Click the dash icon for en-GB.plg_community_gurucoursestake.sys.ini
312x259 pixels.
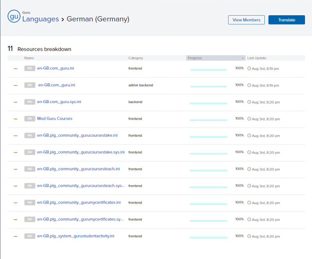click(x=16, y=152)
